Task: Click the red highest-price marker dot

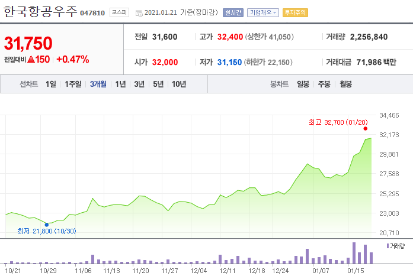Action: [x=366, y=128]
